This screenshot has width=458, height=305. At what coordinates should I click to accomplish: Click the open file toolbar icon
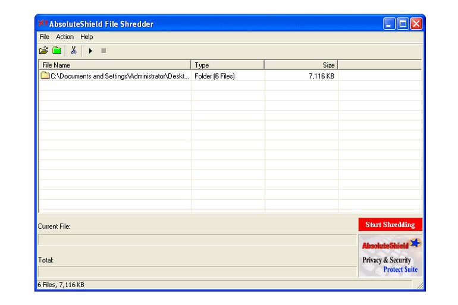(43, 51)
